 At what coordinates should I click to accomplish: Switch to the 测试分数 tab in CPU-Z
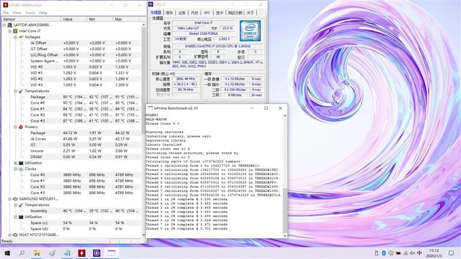point(235,13)
